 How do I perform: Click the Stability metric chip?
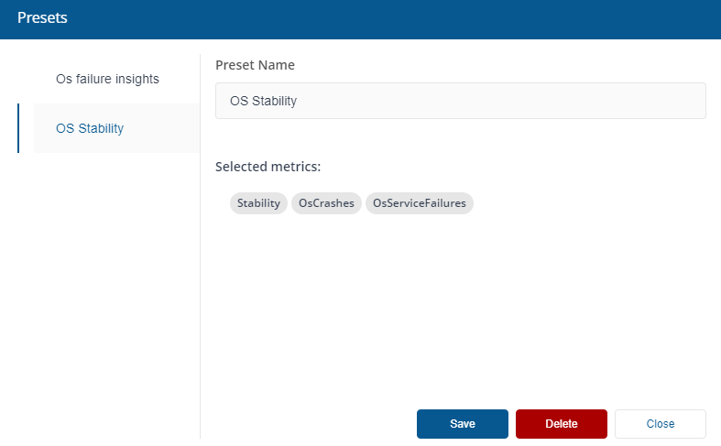tap(258, 203)
